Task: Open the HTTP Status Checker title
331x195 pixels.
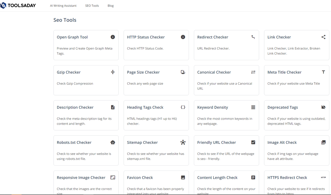Action: (x=146, y=37)
